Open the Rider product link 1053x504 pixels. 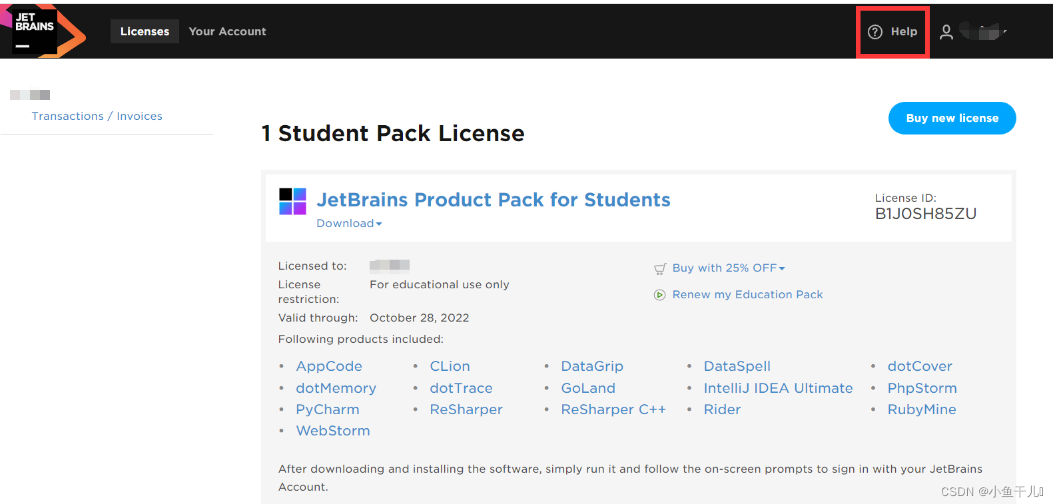pyautogui.click(x=722, y=409)
